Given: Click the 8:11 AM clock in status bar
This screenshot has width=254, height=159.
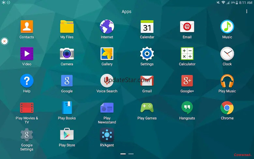Looking at the screenshot, I should (246, 3).
